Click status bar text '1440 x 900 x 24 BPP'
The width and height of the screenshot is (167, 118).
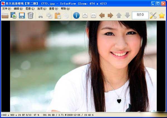point(13,115)
